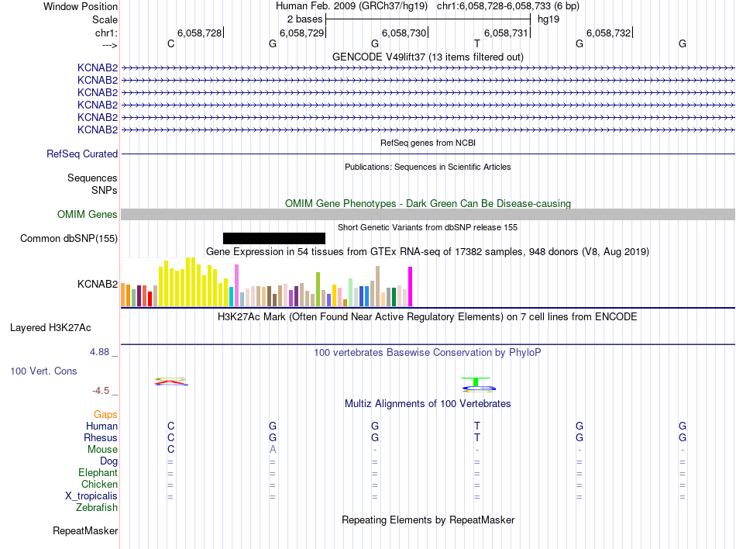Click the RefSeq Curated track label
Viewport: 736px width, 549px height.
point(82,154)
